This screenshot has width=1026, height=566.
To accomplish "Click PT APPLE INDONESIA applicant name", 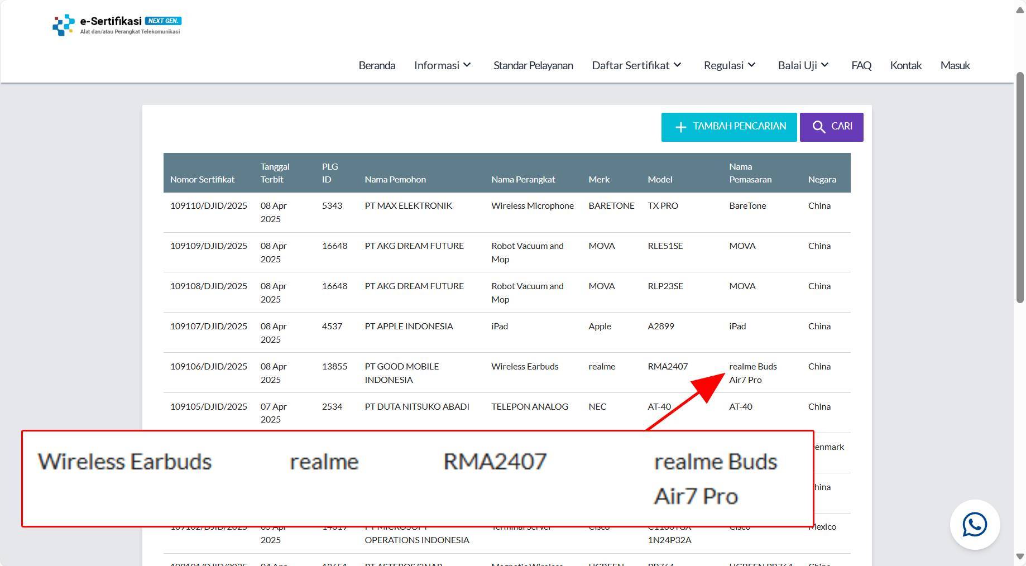I will pyautogui.click(x=409, y=326).
